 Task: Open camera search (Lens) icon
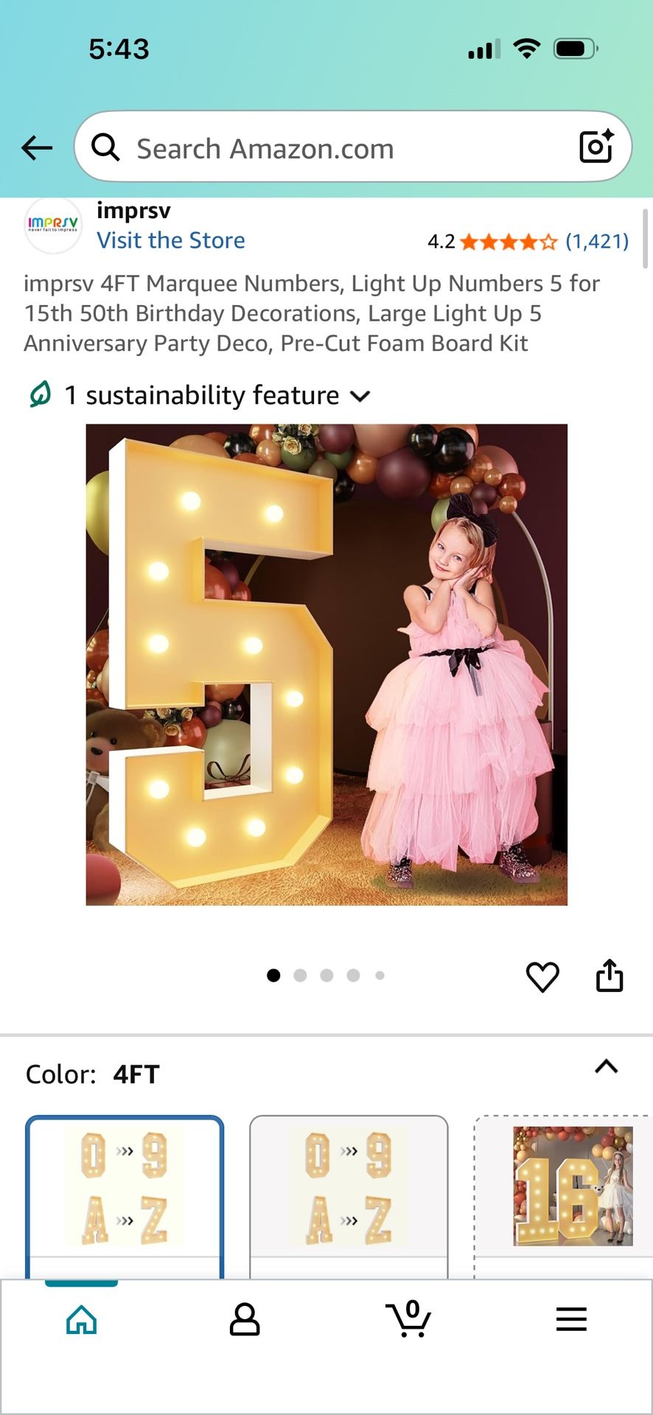tap(596, 147)
